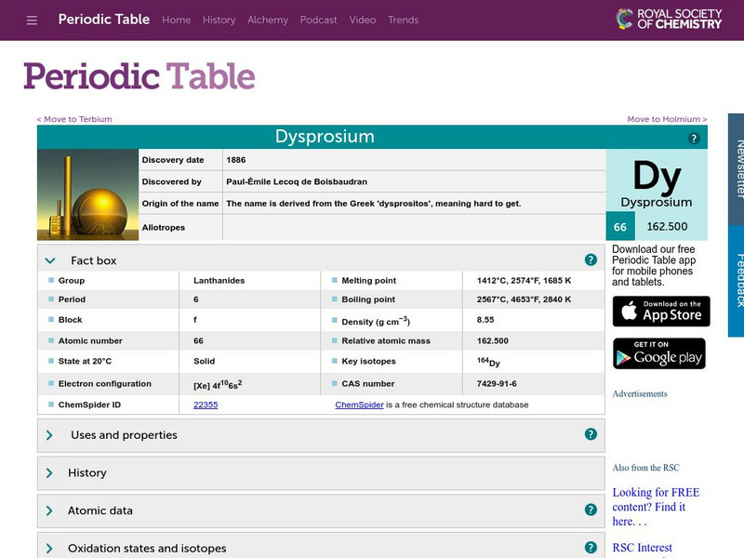Screen dimensions: 744x558
Task: Select Alchemy in the top navigation
Action: point(269,20)
